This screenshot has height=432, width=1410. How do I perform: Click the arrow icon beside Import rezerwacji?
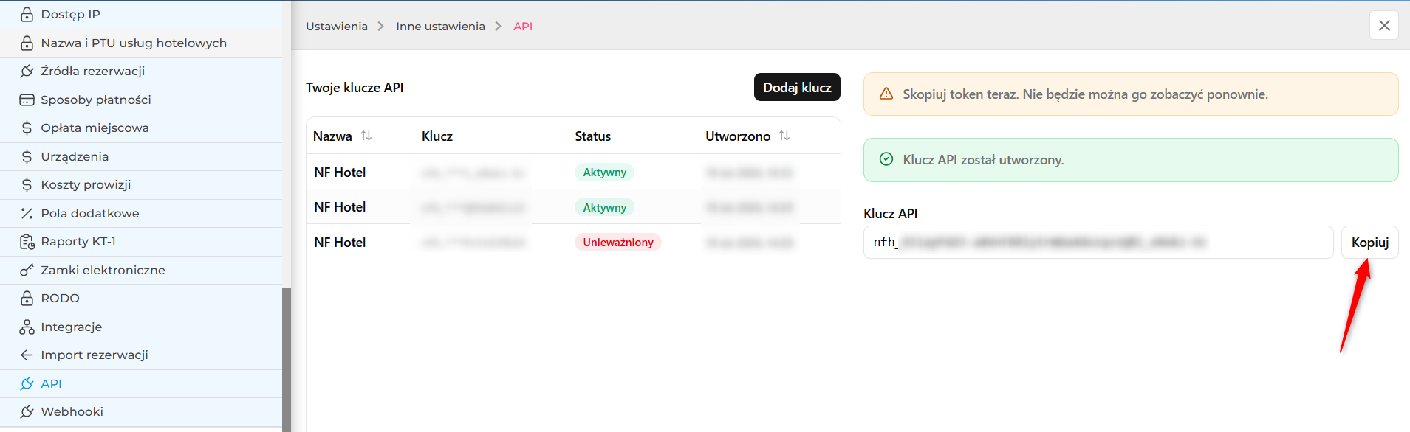pyautogui.click(x=27, y=355)
